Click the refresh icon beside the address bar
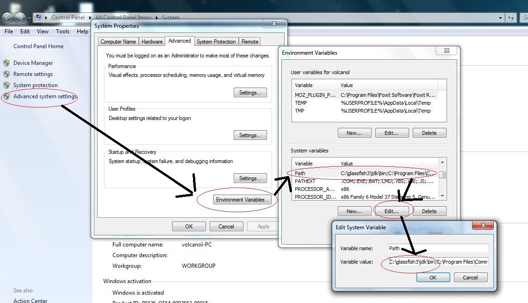The image size is (528, 303). pyautogui.click(x=511, y=18)
